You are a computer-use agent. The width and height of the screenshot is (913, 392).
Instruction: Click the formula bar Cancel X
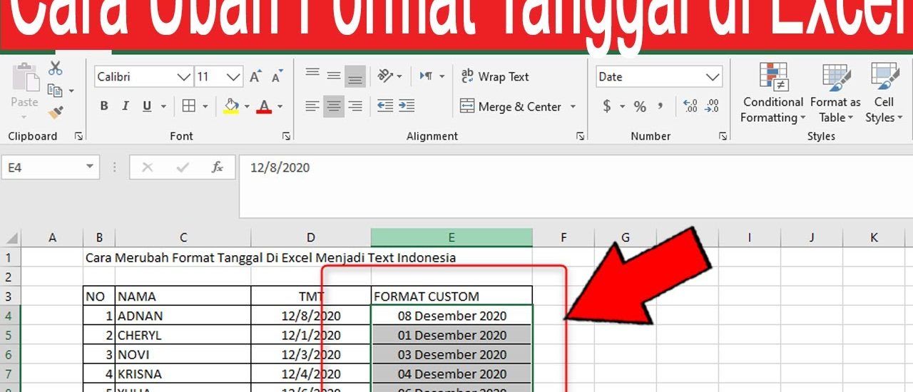148,167
